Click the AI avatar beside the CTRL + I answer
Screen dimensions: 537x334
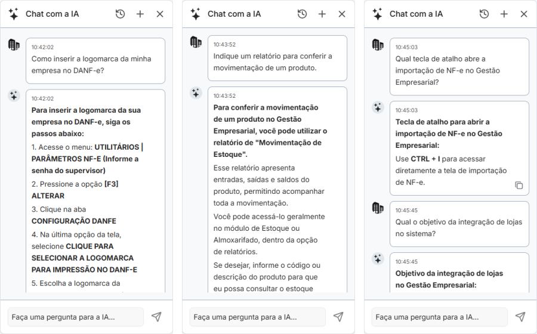coord(378,107)
